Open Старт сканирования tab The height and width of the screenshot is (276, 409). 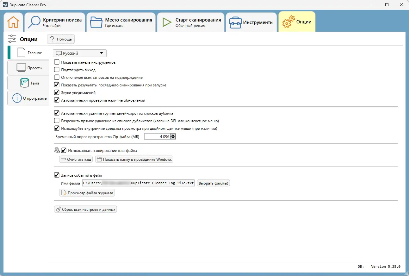point(191,22)
